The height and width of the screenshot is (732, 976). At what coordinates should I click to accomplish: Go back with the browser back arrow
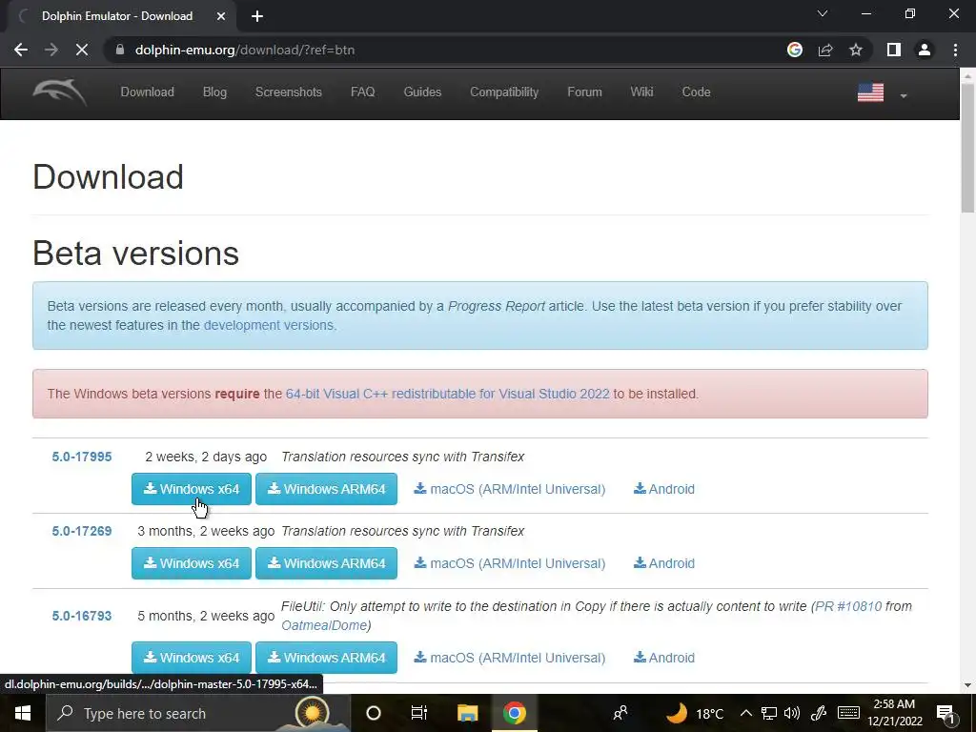[x=21, y=50]
